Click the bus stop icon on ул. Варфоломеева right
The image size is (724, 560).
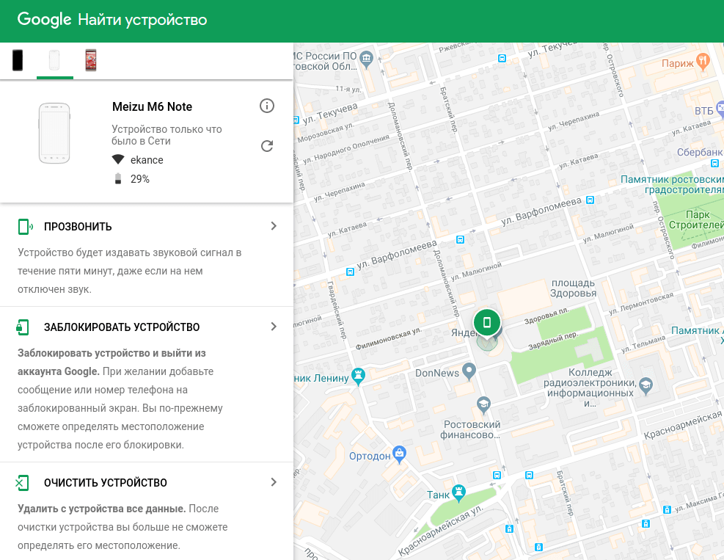pyautogui.click(x=590, y=200)
